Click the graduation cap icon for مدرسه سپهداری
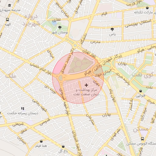The image size is (156, 156). 9,5
